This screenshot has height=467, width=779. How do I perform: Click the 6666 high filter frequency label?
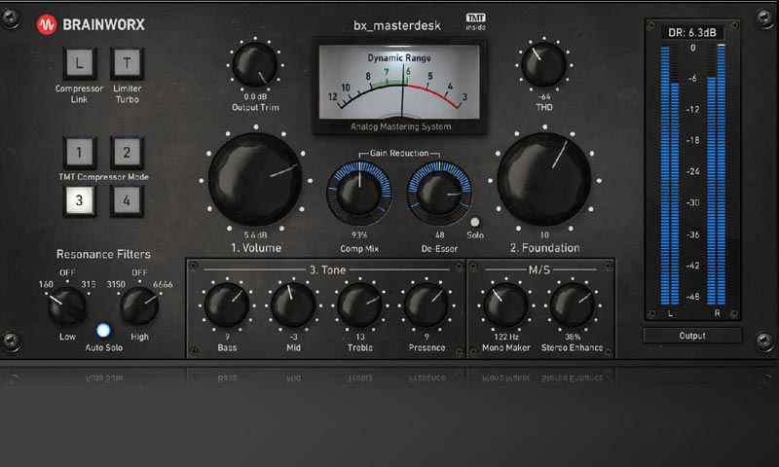click(163, 284)
